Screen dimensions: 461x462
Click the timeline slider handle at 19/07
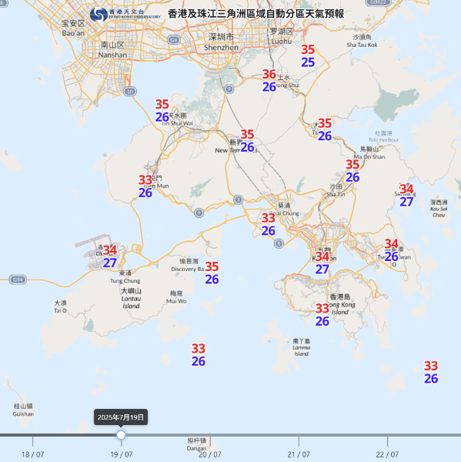pos(121,435)
